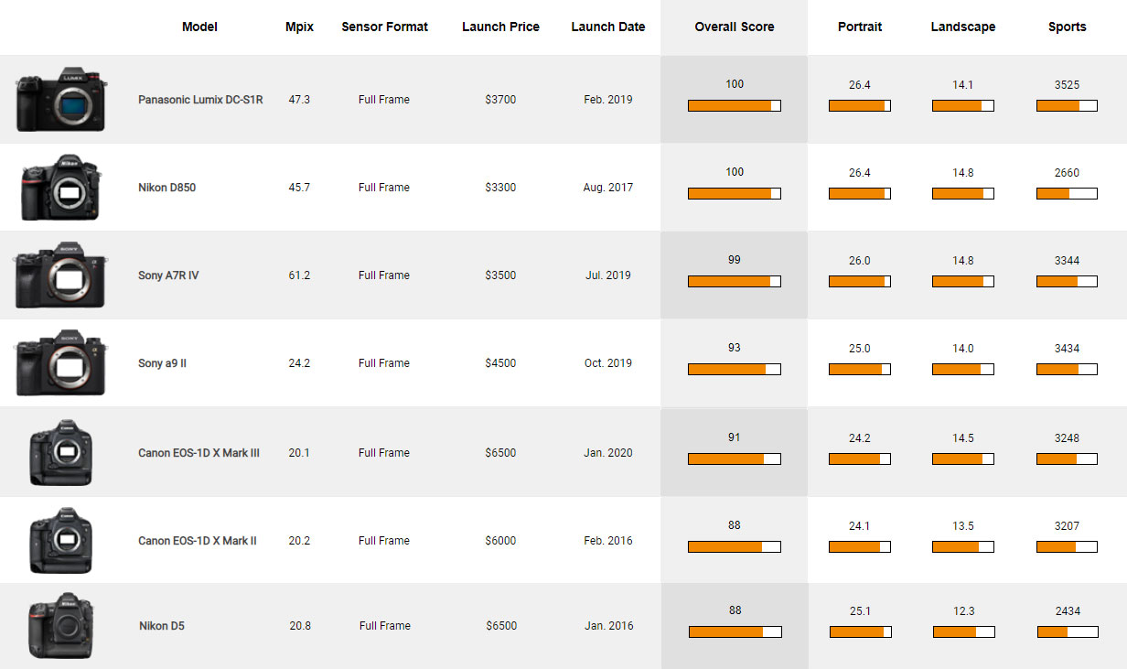Click the Nikon D5 camera thumbnail
Viewport: 1127px width, 669px height.
pyautogui.click(x=61, y=626)
